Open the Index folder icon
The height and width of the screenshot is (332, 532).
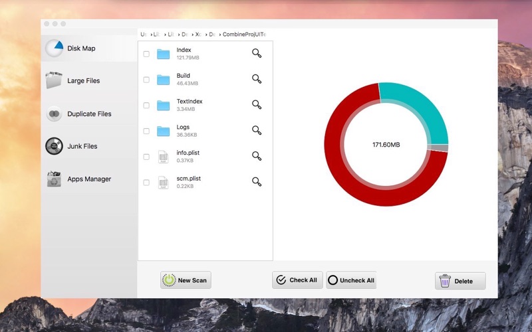point(163,54)
